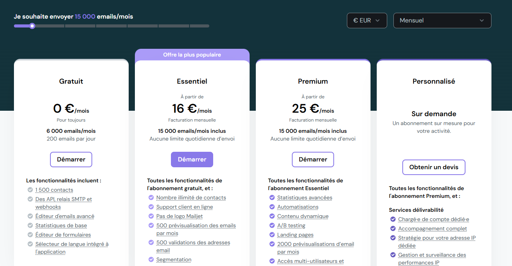Open the Nombre illimité de contacts link
The image size is (512, 266).
click(x=191, y=197)
